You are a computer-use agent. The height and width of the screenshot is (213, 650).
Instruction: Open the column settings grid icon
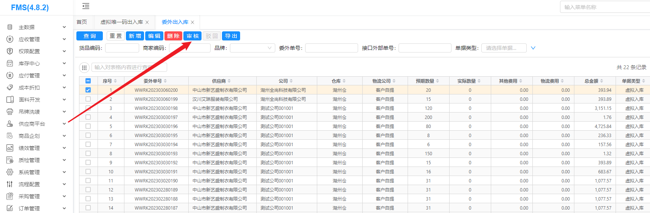(84, 68)
